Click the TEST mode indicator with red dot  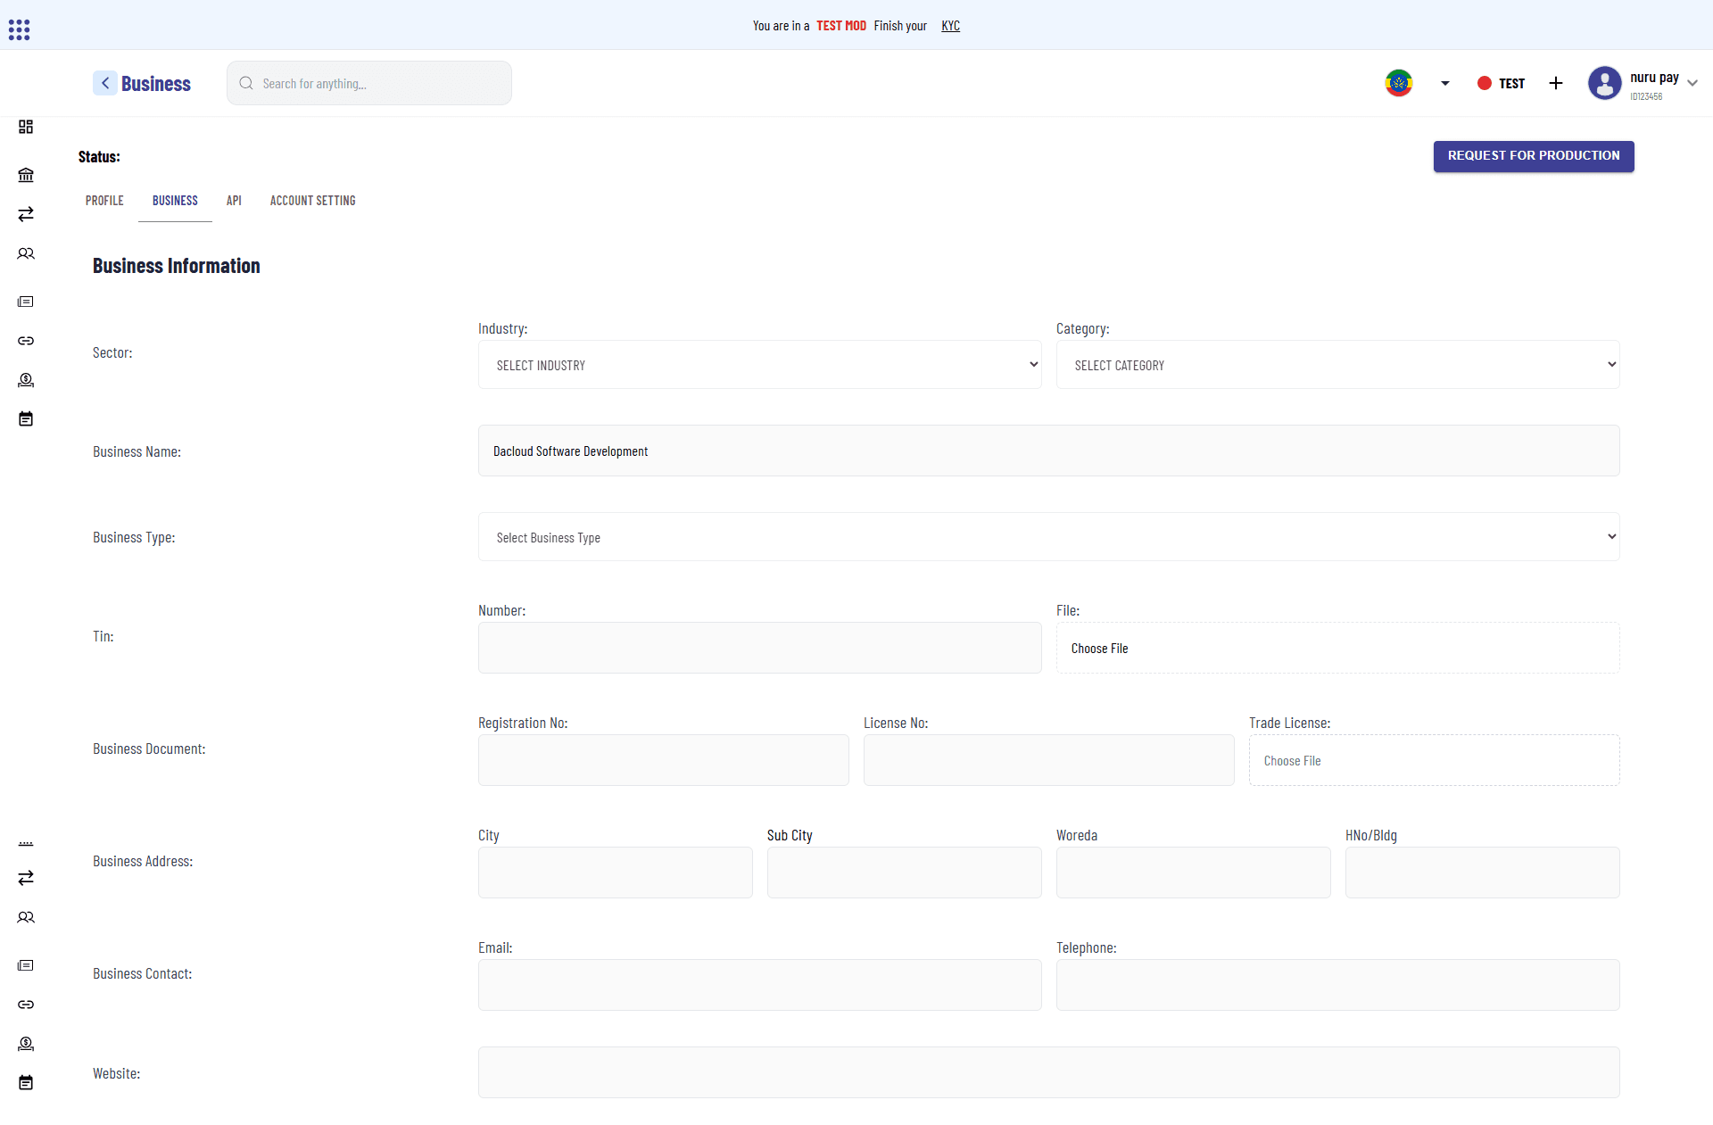coord(1502,83)
